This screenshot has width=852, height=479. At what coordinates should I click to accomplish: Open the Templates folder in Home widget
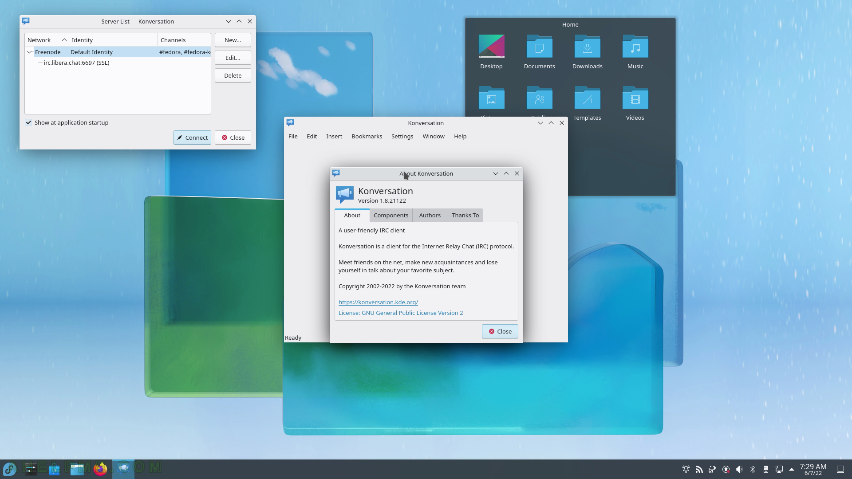click(587, 103)
